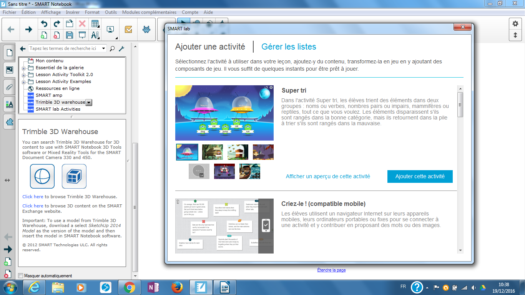Switch to Gérer les listes tab

pos(289,47)
